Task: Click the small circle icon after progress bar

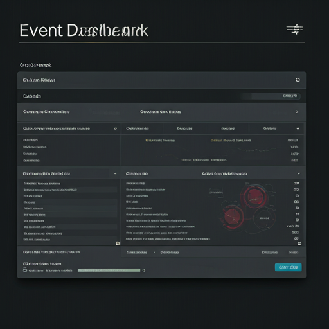Action: tap(144, 271)
